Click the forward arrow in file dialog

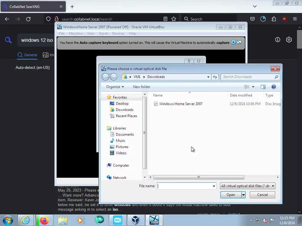(114, 77)
